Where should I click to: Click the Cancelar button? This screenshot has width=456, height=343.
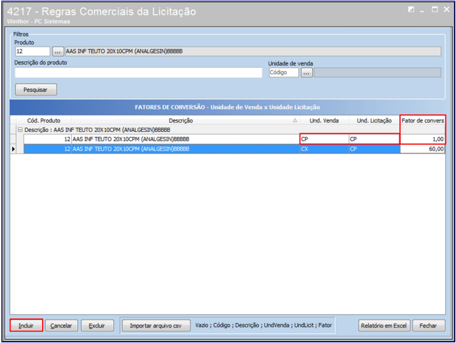61,326
